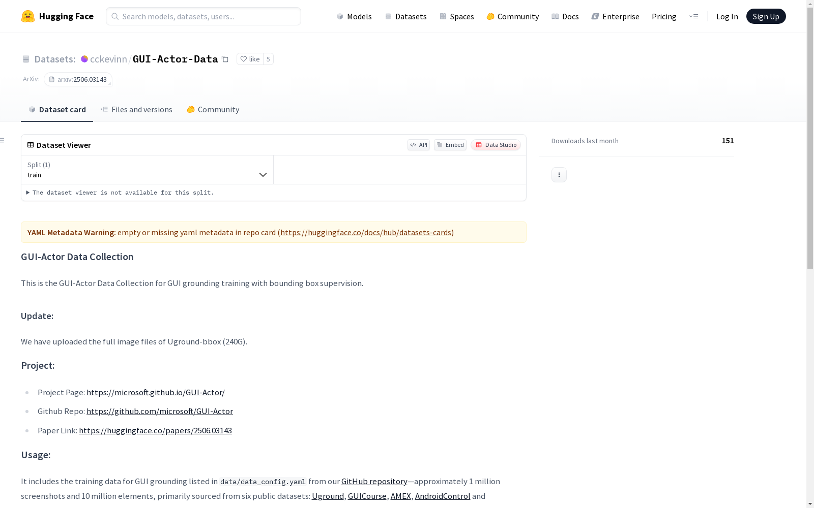Expand the dataset viewer unavailable message
Viewport: 814px width, 508px height.
28,193
